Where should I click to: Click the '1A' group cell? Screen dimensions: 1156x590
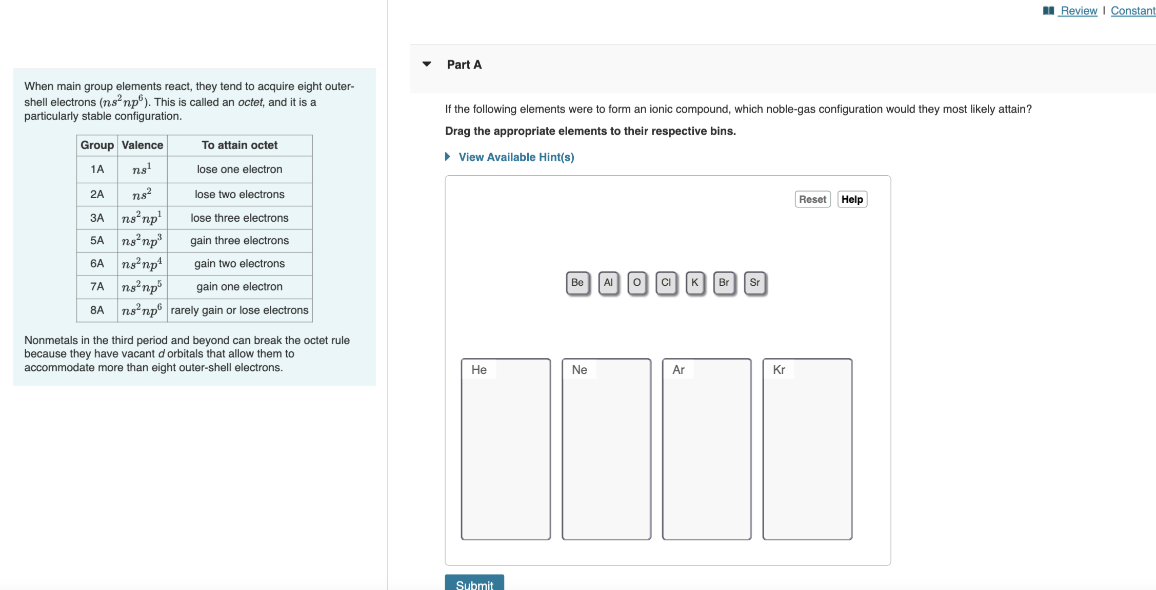click(97, 170)
